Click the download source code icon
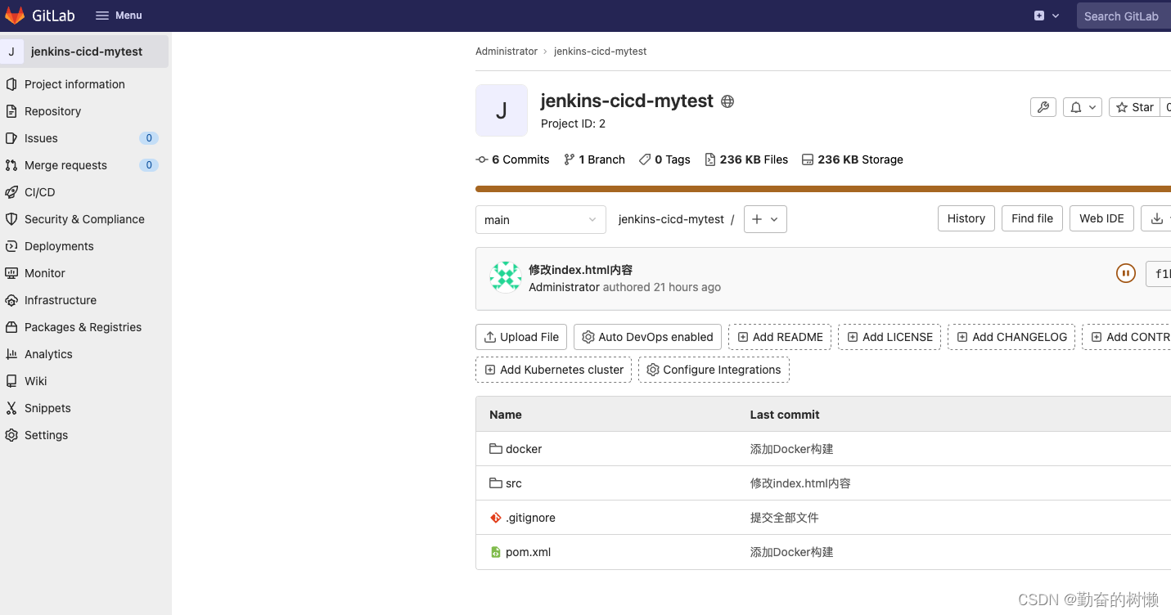The height and width of the screenshot is (615, 1171). tap(1156, 218)
